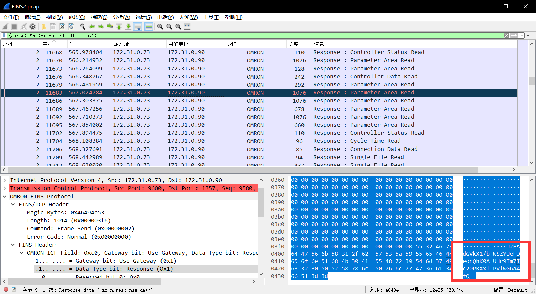Click go to specified packet icon
Viewport: 536px width, 294px height.
[110, 27]
